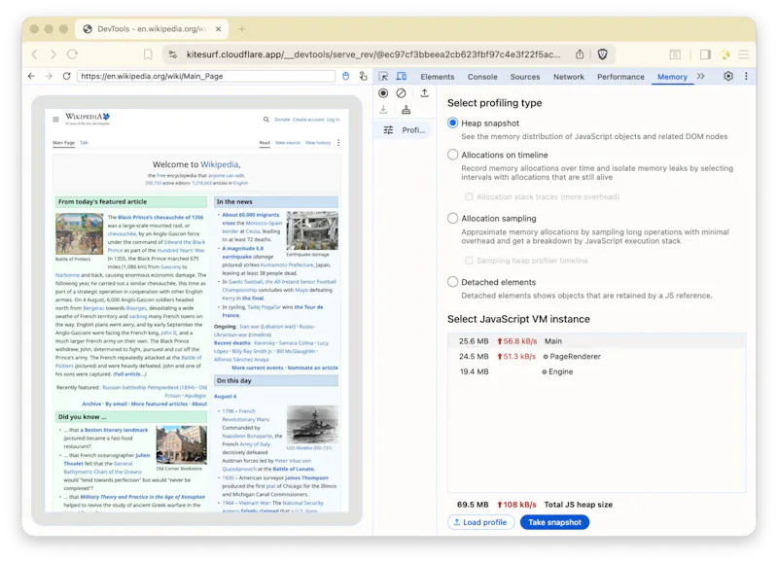Image resolution: width=778 pixels, height=563 pixels.
Task: Click the Total JS heap size text
Action: [578, 505]
